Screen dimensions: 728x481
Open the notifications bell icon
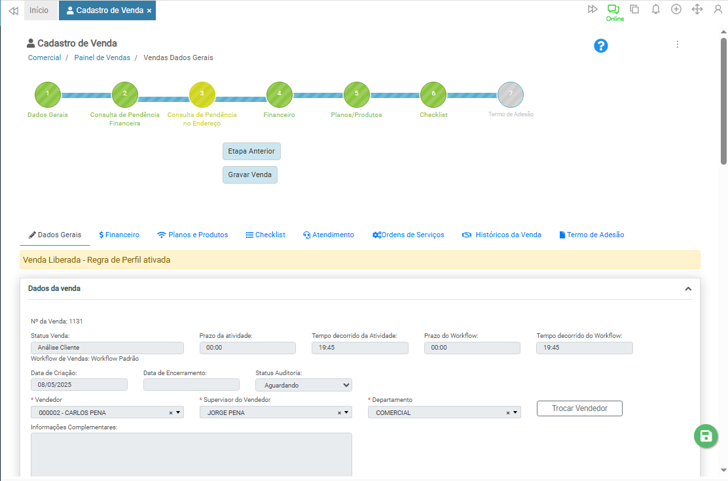(655, 9)
